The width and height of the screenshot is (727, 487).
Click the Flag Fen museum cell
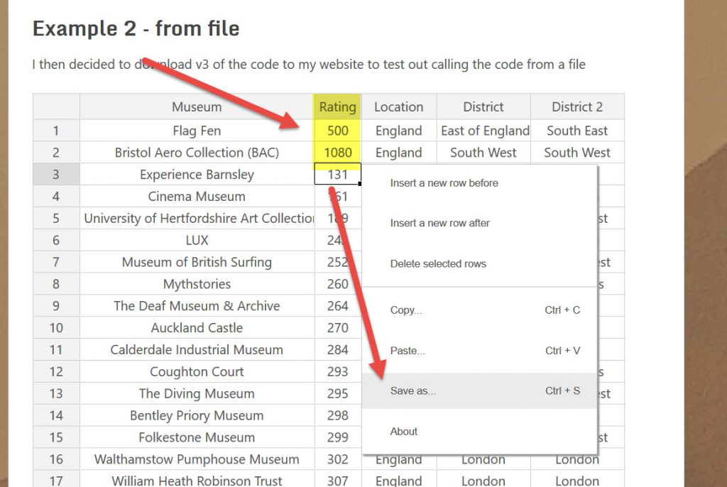197,131
